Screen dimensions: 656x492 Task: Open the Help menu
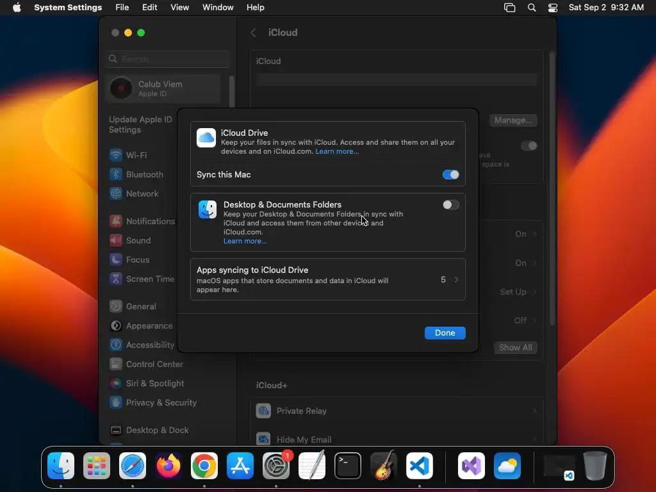(x=255, y=8)
